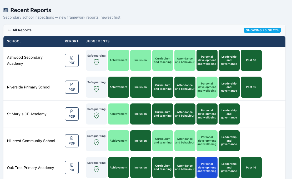292x179 pixels.
Task: Select Ashwood Secondary Academy Inclusion tile
Action: [x=140, y=60]
